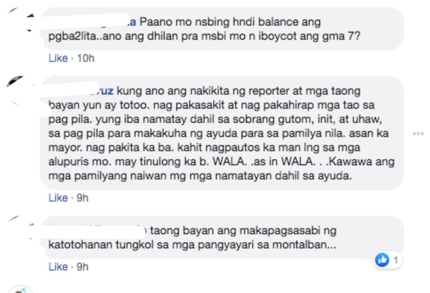The width and height of the screenshot is (430, 293).
Task: Click the 'WALA. .as in WALA' text line
Action: point(264,162)
